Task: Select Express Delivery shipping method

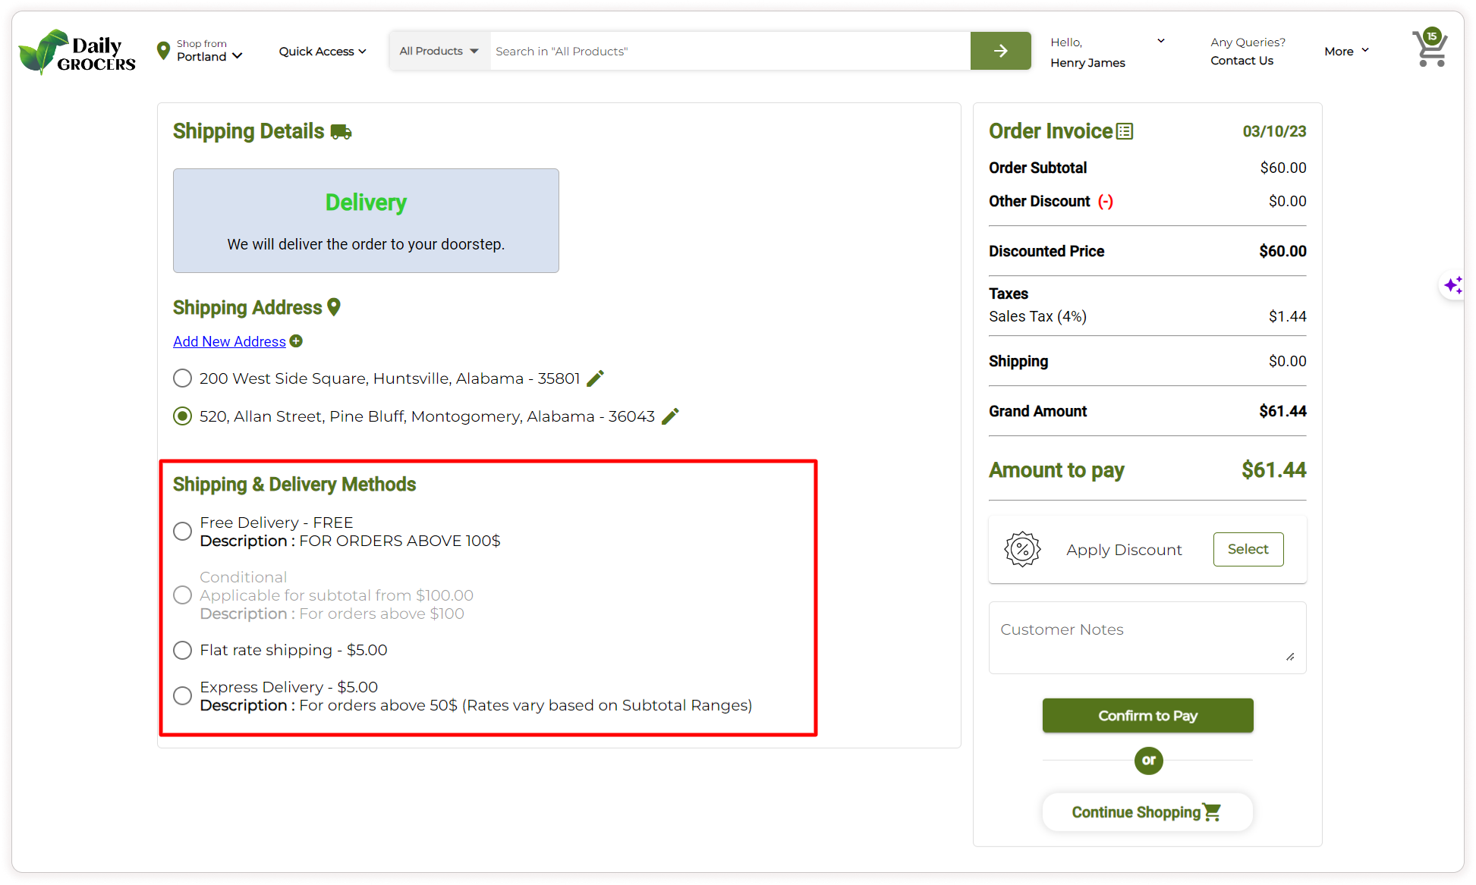Action: pyautogui.click(x=182, y=696)
